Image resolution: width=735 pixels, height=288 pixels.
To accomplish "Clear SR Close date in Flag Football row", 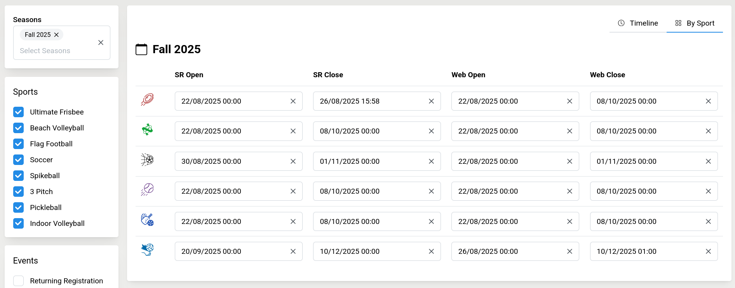I will pos(431,131).
